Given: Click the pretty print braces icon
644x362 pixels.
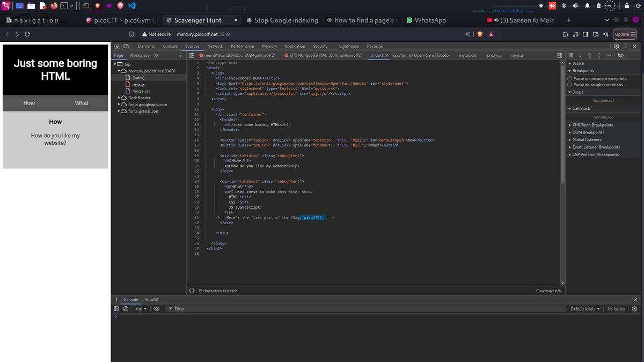Looking at the screenshot, I should [x=192, y=291].
